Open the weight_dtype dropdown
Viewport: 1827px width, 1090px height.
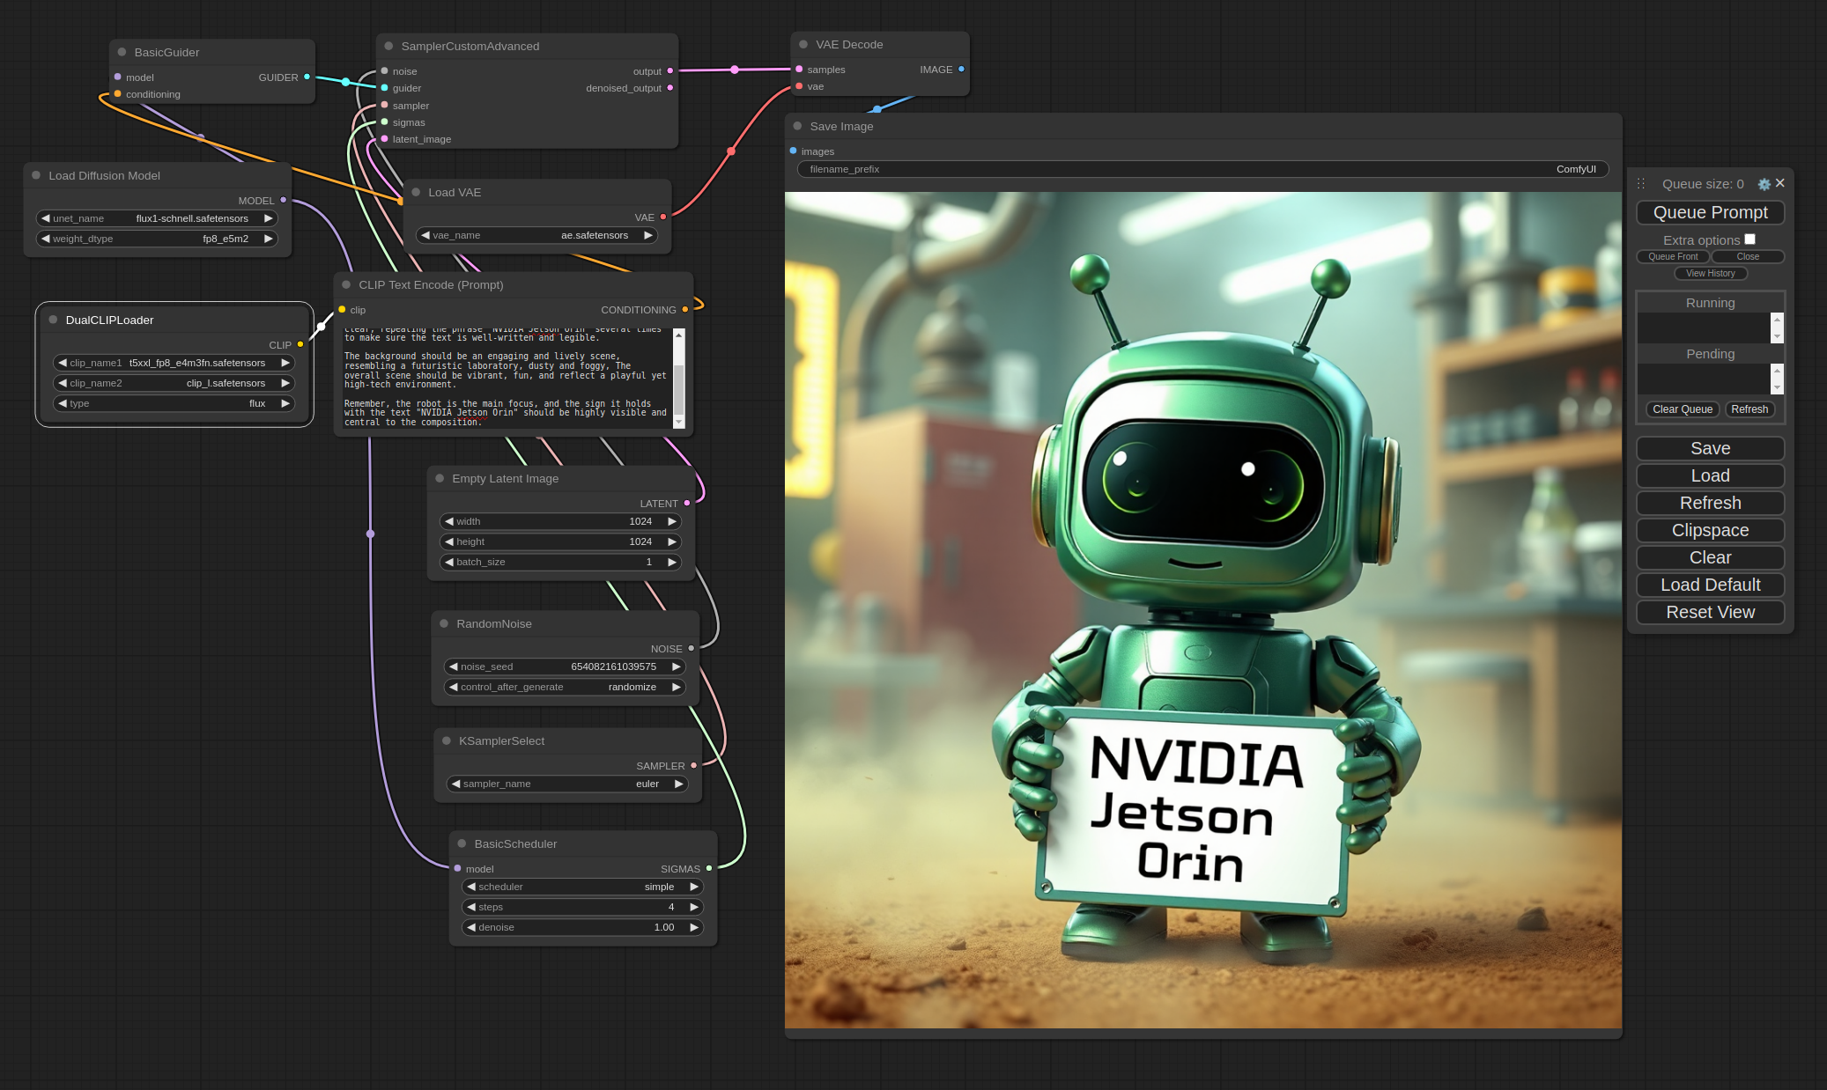coord(157,239)
